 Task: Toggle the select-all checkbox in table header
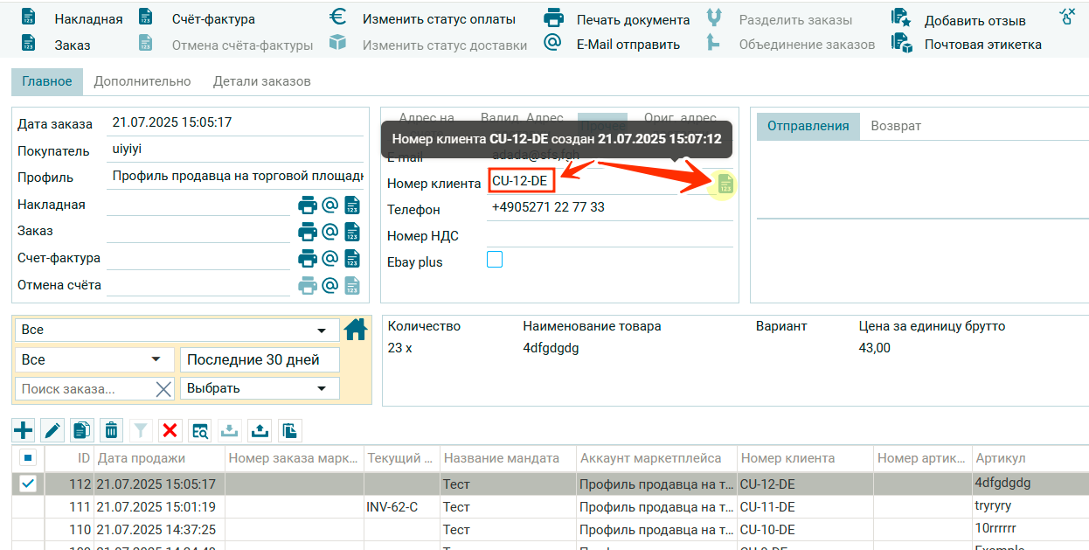(x=28, y=457)
